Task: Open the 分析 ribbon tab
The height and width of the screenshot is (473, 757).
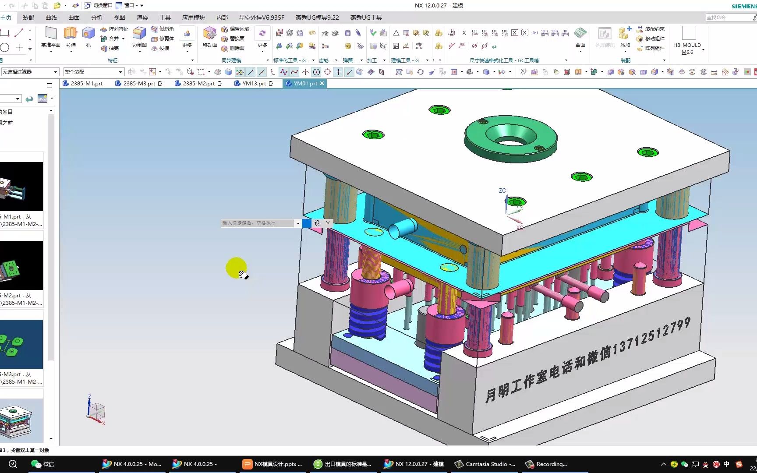Action: pos(96,18)
